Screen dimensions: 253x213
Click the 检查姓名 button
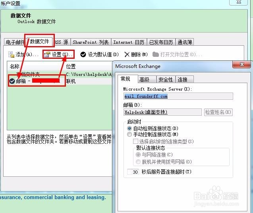(x=218, y=112)
